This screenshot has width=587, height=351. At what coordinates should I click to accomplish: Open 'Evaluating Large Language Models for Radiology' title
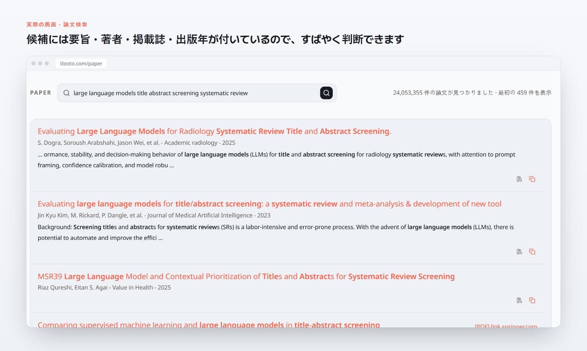tap(214, 131)
